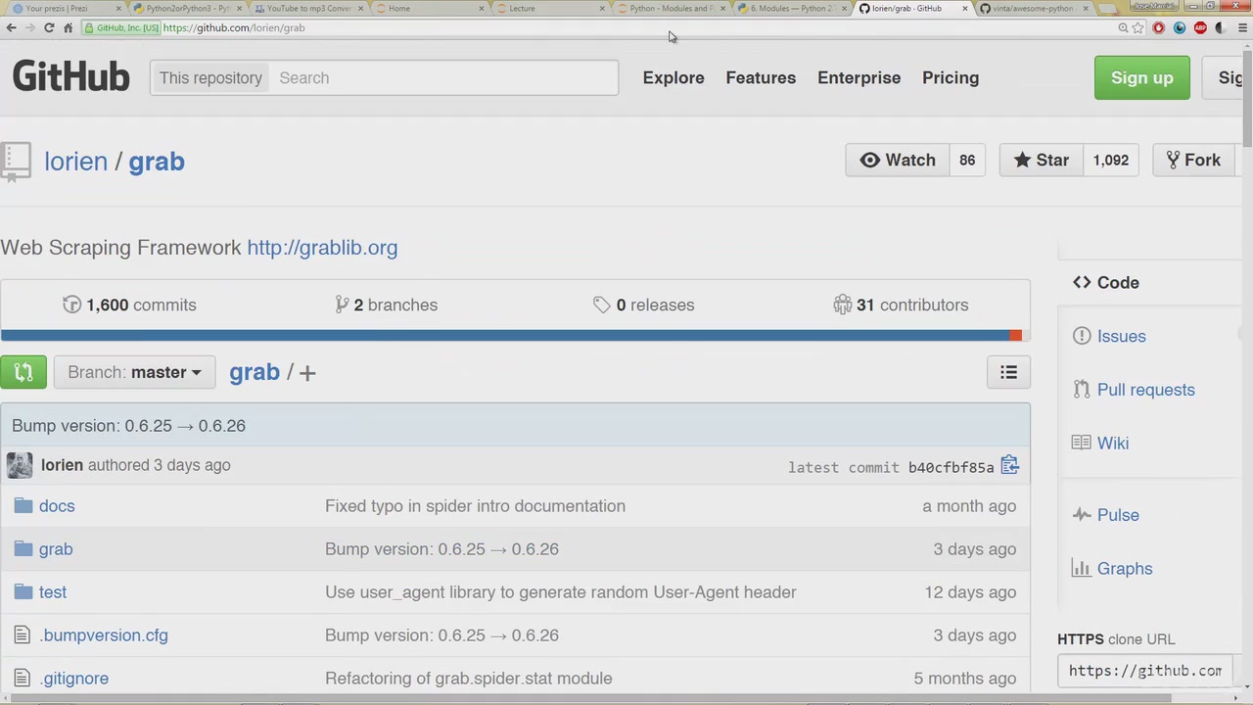Open the GitHub logo home link
Screen dimensions: 1253x705
pos(70,77)
